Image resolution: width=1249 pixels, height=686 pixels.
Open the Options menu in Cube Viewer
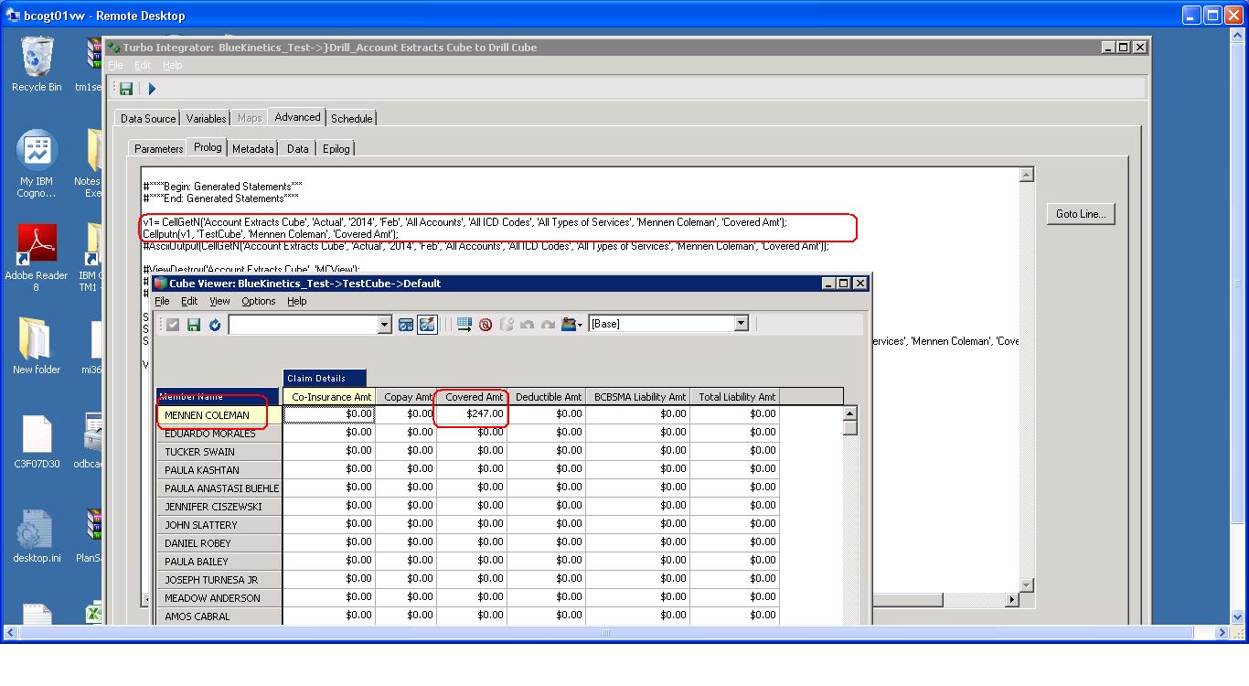(258, 301)
